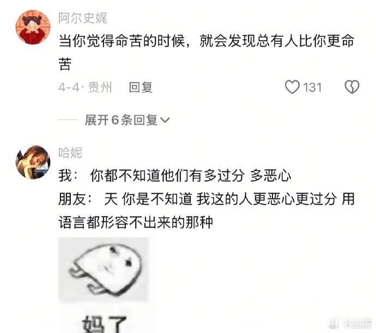Click the chevron beside 展开6条回复
Screen dimensions: 376x333
tap(165, 120)
